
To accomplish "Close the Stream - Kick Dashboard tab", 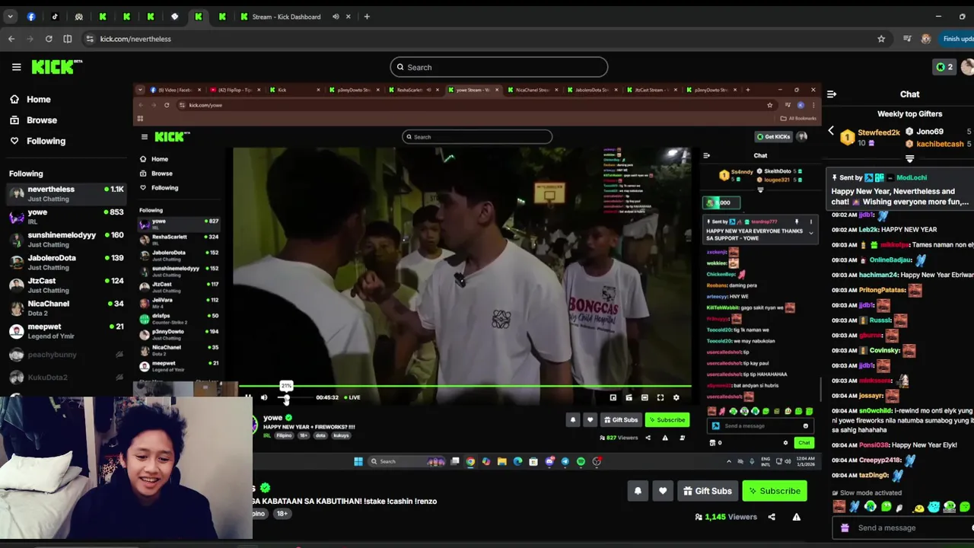I will (349, 17).
